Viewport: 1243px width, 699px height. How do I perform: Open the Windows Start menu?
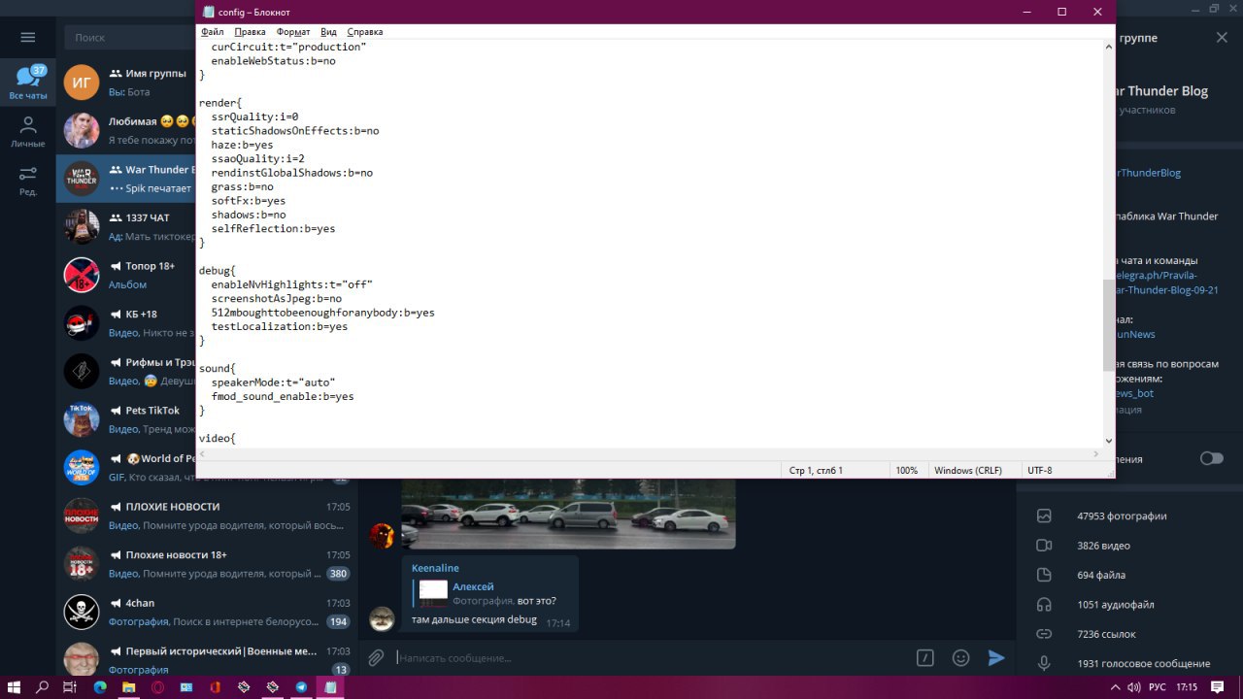15,686
